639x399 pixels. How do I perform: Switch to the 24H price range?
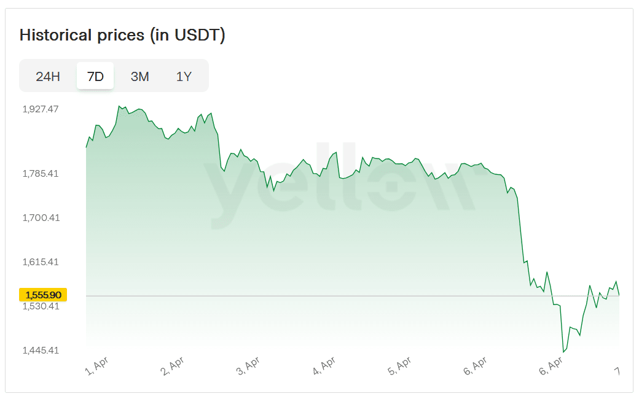click(x=48, y=77)
